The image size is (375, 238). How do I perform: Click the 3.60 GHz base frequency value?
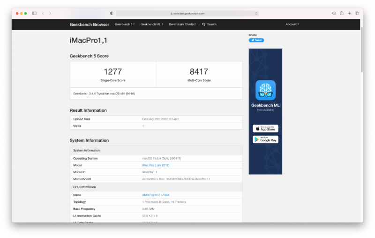click(x=148, y=209)
